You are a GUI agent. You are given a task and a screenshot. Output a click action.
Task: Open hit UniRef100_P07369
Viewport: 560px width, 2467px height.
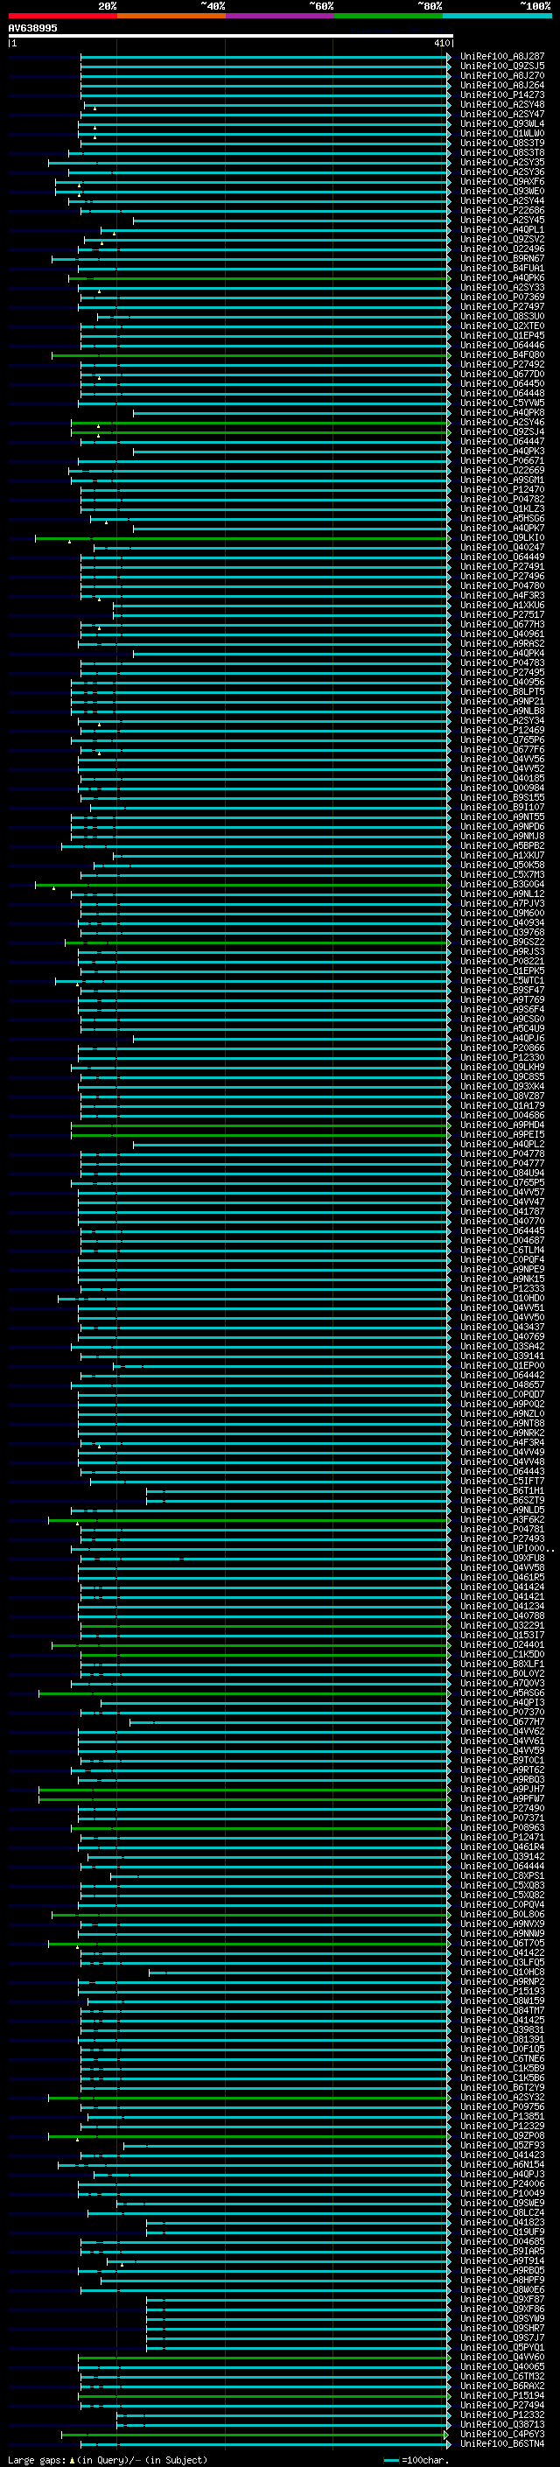pos(502,297)
